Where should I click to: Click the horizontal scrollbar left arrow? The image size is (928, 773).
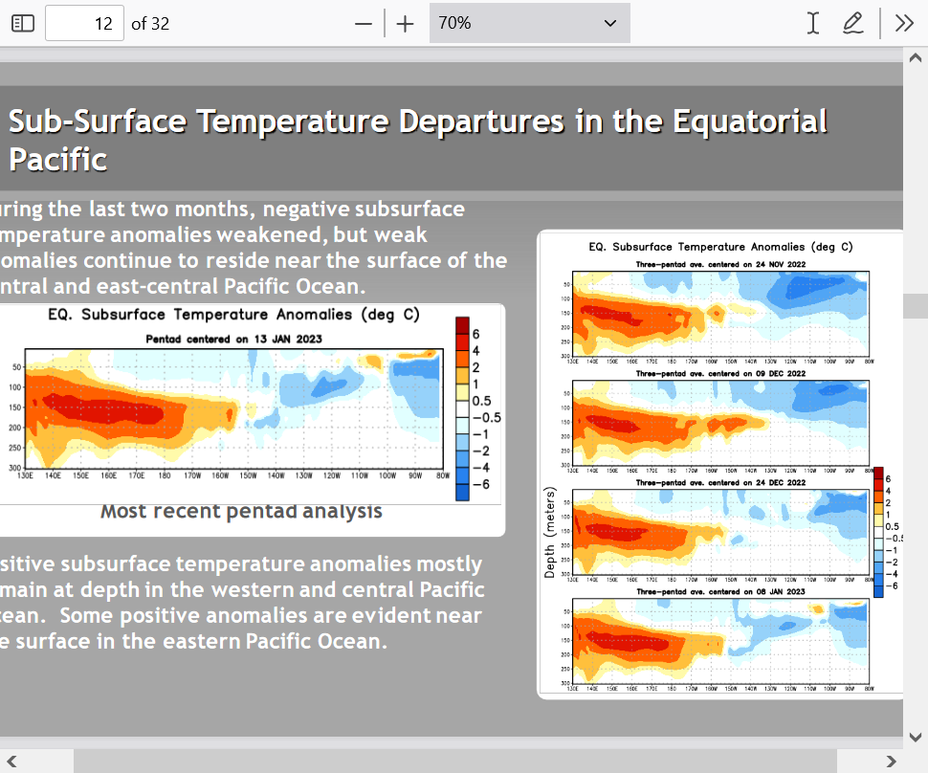click(11, 762)
